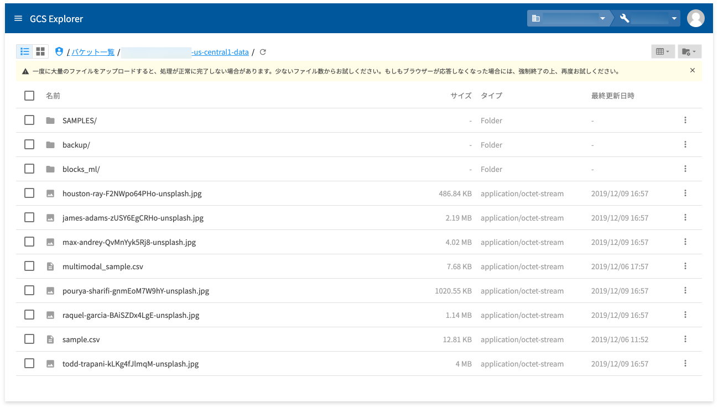Select the pourya-sharifi jpg checkbox
The width and height of the screenshot is (718, 408).
click(x=29, y=290)
